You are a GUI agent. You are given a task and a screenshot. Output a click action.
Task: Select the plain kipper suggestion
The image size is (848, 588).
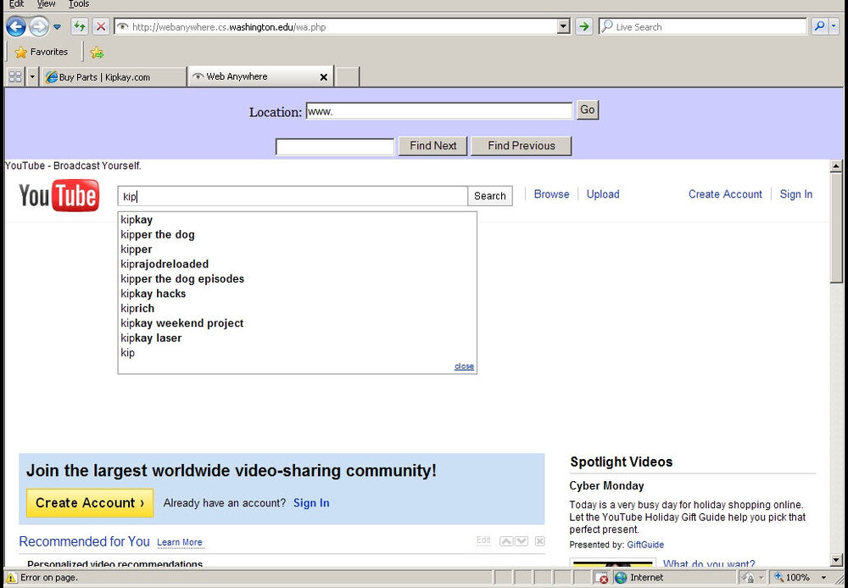pyautogui.click(x=297, y=249)
